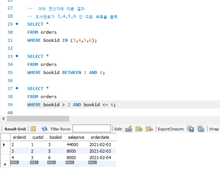Click the editor horizontal scrollbar thumb
This screenshot has width=220, height=171.
38,119
